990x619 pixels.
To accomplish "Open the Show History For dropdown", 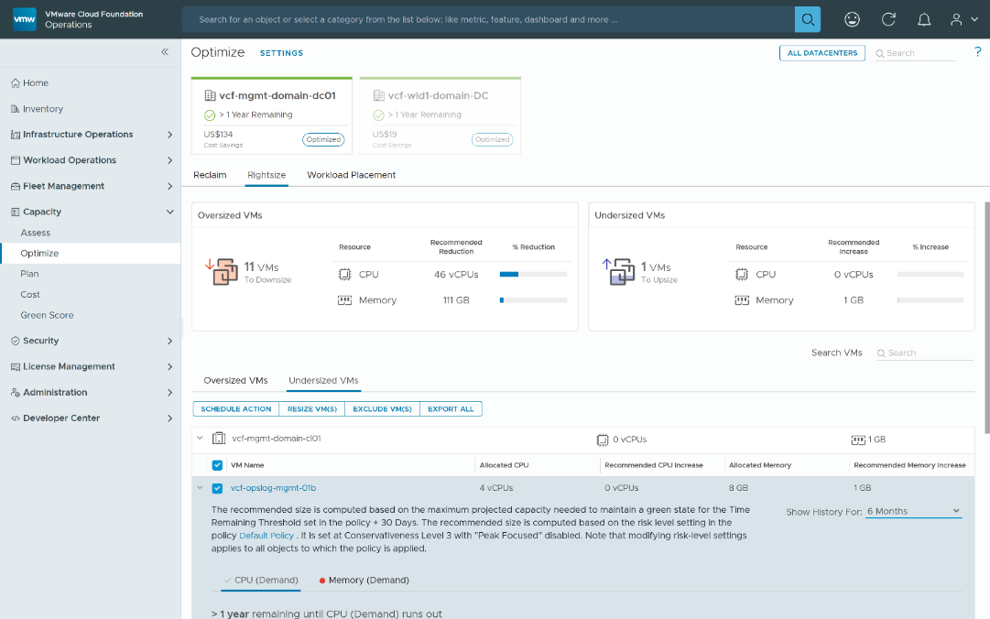I will tap(914, 511).
